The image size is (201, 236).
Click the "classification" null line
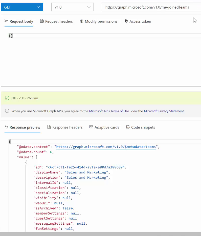(x=57, y=188)
